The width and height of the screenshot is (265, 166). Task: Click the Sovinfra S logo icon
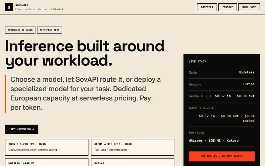point(9,7)
